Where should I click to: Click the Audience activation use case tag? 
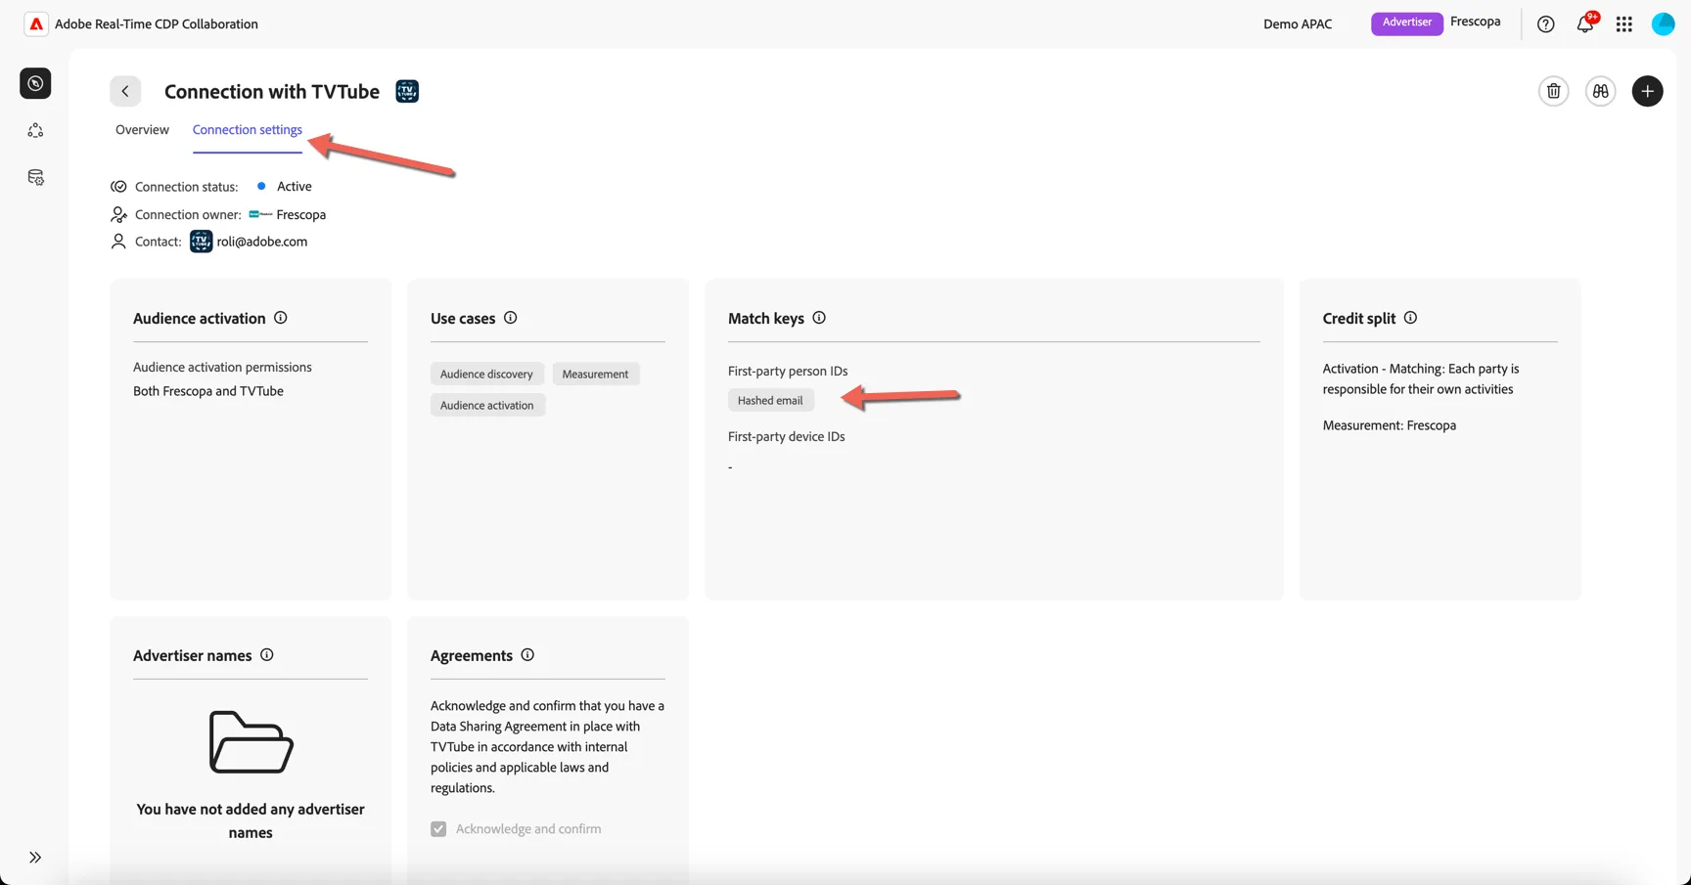(487, 405)
